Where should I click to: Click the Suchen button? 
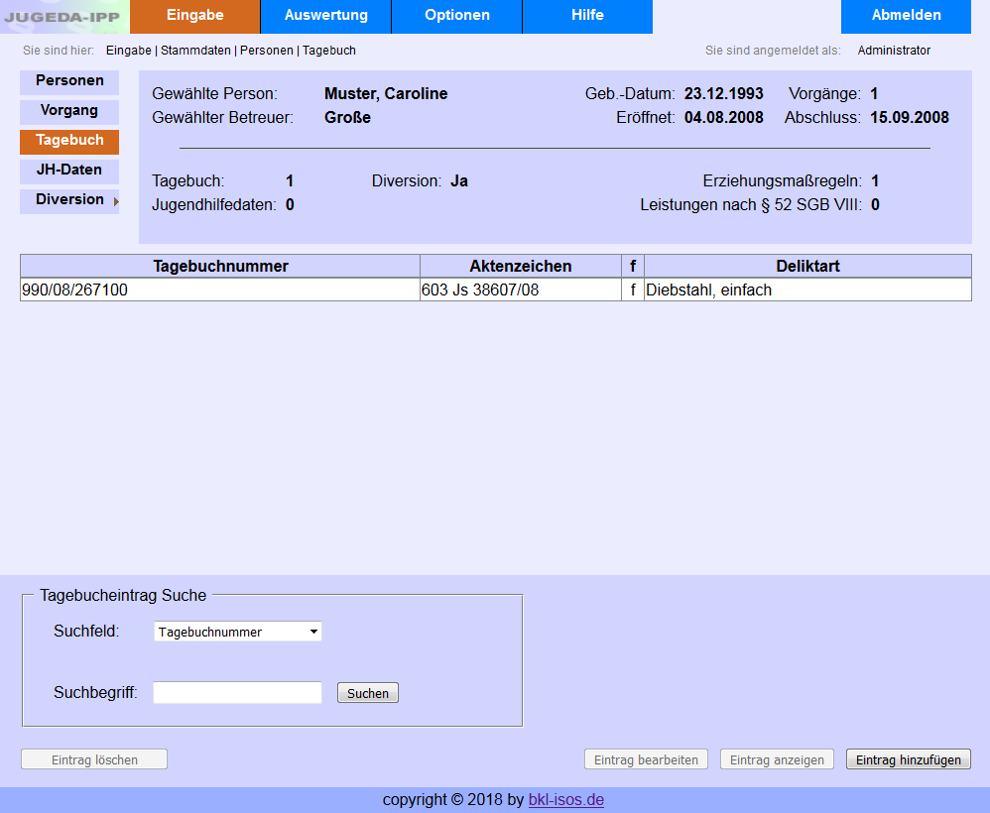pos(367,693)
